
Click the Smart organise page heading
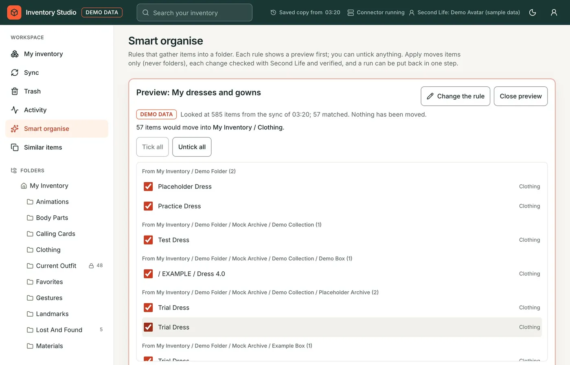[x=166, y=41]
